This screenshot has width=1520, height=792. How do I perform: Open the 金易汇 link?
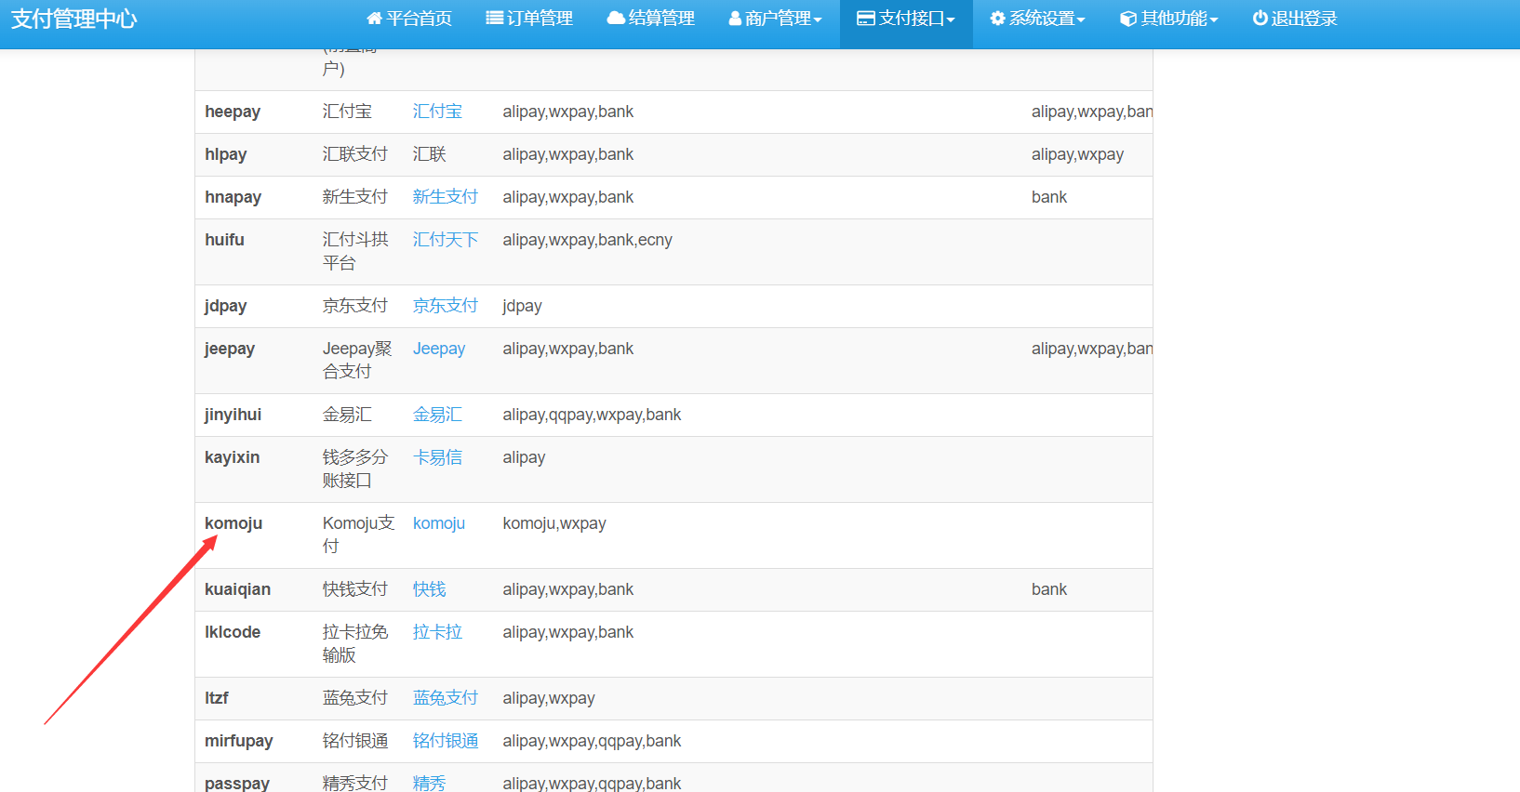point(437,415)
